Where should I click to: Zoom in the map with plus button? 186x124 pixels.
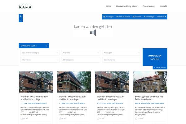(21, 16)
